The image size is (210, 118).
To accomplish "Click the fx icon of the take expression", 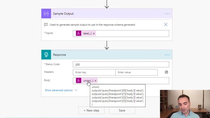I will click(x=78, y=33).
